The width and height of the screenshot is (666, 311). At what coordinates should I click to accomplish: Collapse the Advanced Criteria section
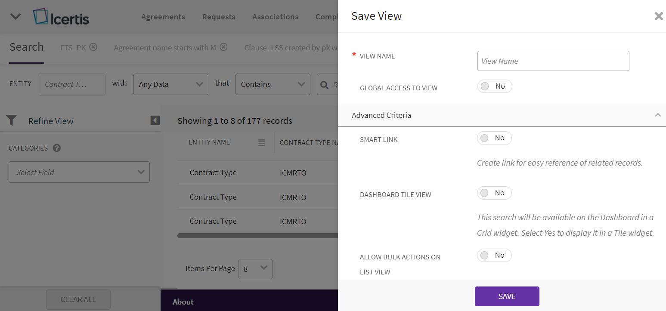point(657,115)
